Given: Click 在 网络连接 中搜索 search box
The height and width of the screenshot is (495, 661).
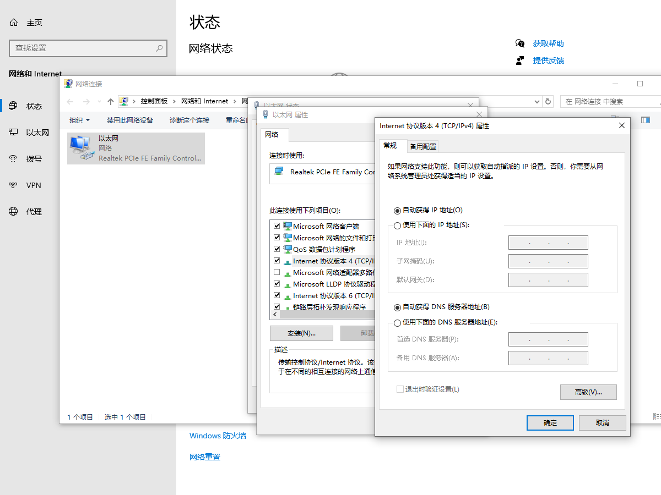Looking at the screenshot, I should coord(610,102).
